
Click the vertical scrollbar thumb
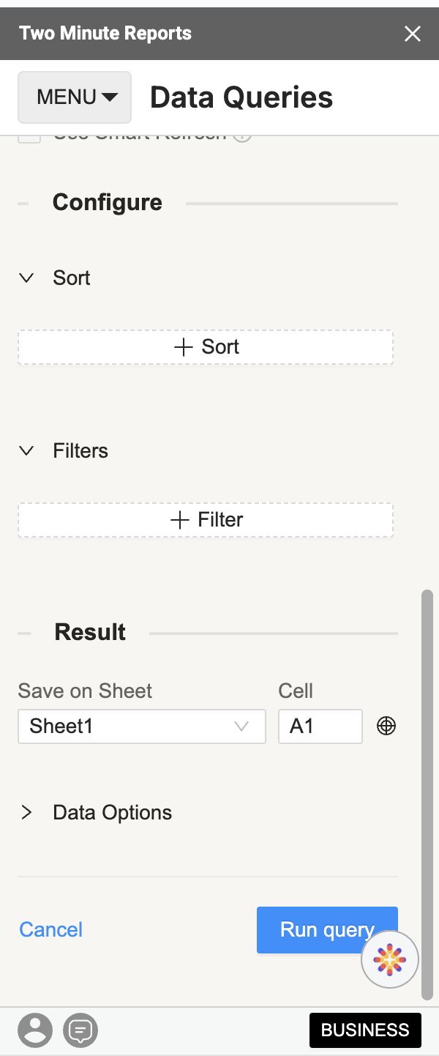[427, 795]
